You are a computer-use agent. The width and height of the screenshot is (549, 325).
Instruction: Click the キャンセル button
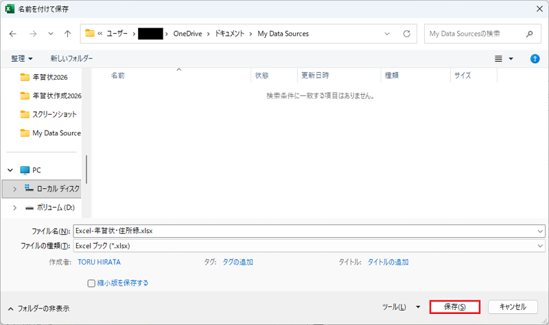pos(512,307)
